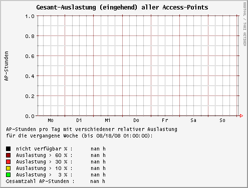Click the black 'nicht verfügbar' legend swatch
This screenshot has width=248, height=188.
pyautogui.click(x=8, y=148)
